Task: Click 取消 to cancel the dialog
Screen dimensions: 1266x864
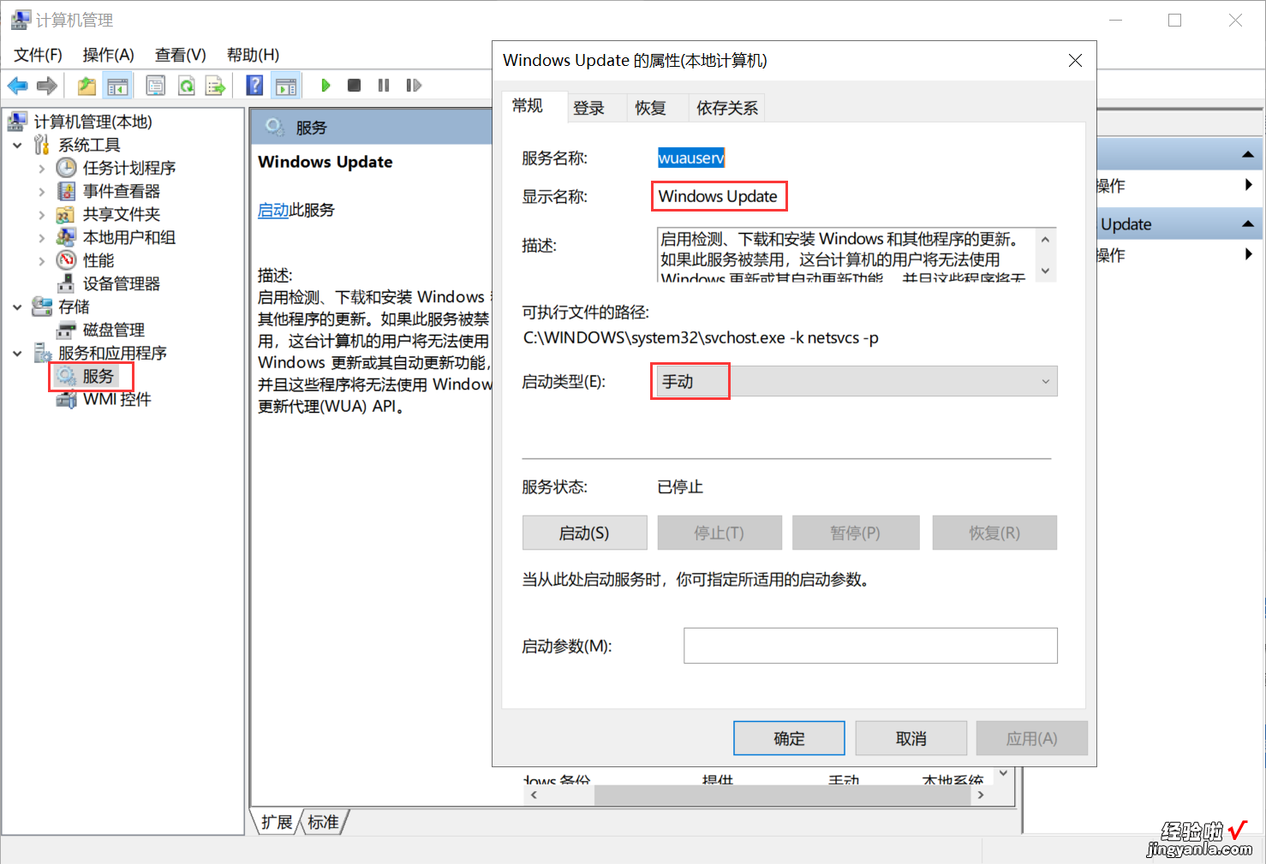Action: (911, 738)
